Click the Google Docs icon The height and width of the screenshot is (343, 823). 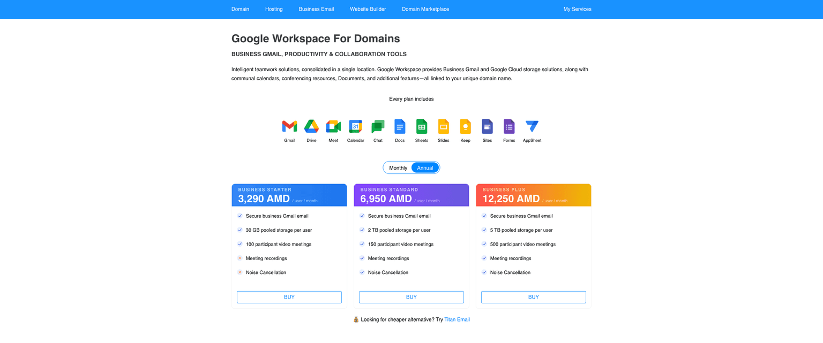[x=400, y=126]
